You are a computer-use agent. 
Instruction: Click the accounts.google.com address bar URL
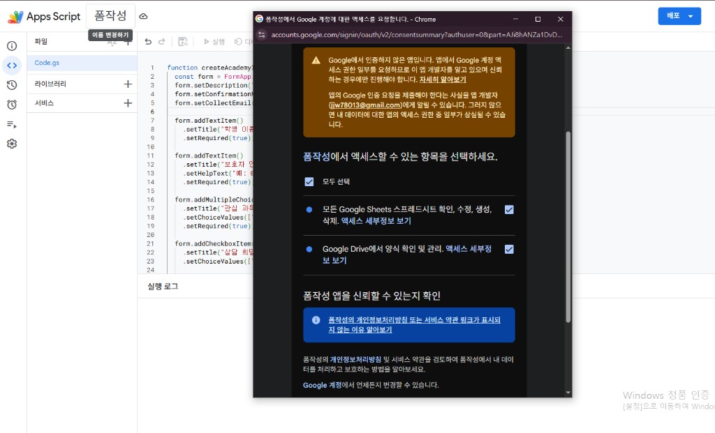[x=417, y=35]
